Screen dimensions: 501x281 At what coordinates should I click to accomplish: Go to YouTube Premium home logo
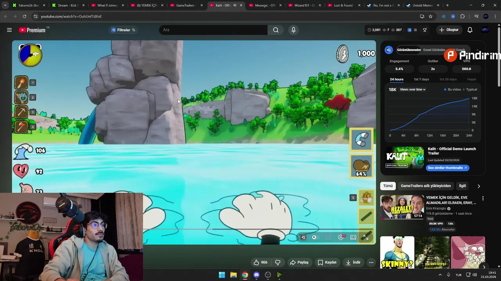[x=32, y=30]
